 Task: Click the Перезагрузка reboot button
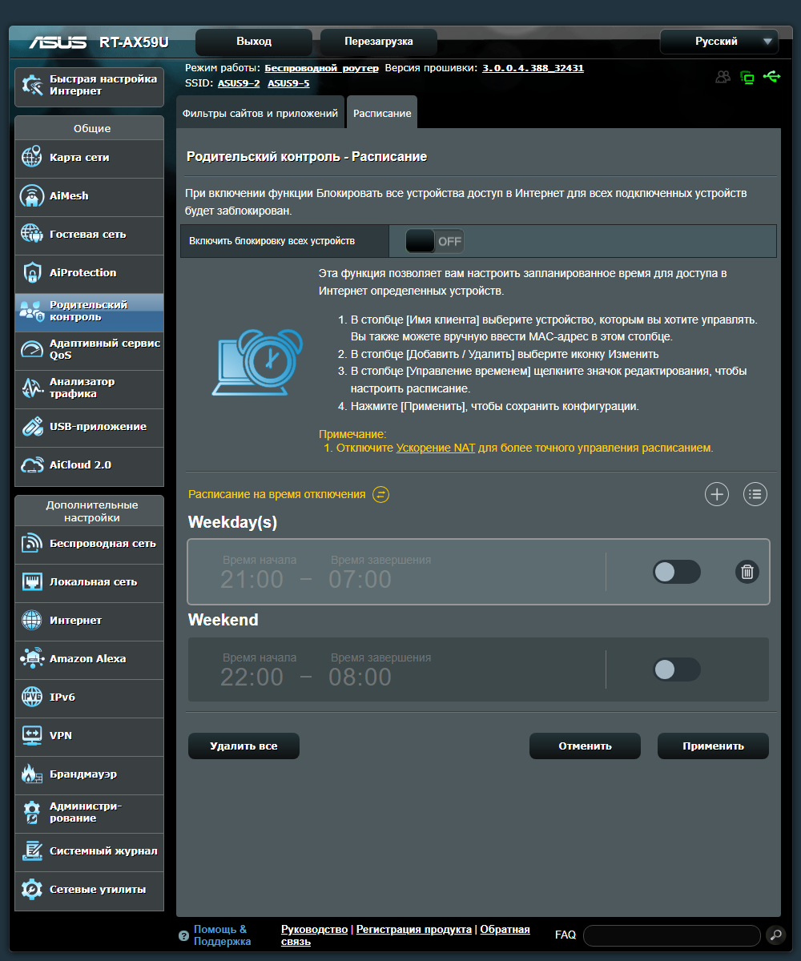click(379, 42)
